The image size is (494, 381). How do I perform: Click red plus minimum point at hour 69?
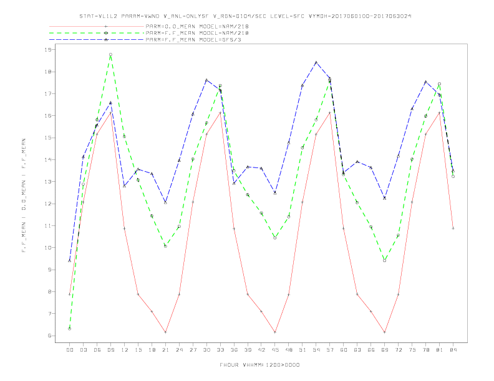click(x=385, y=332)
